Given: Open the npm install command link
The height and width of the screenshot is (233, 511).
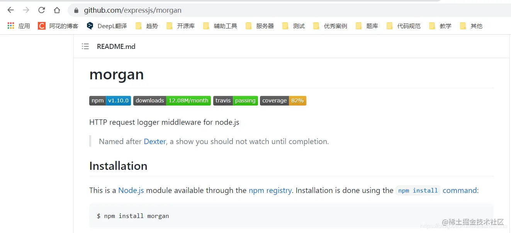Looking at the screenshot, I should coord(437,190).
